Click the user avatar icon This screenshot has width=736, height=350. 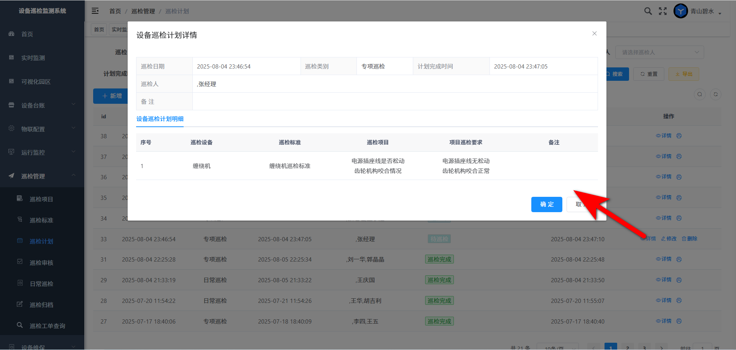coord(680,11)
